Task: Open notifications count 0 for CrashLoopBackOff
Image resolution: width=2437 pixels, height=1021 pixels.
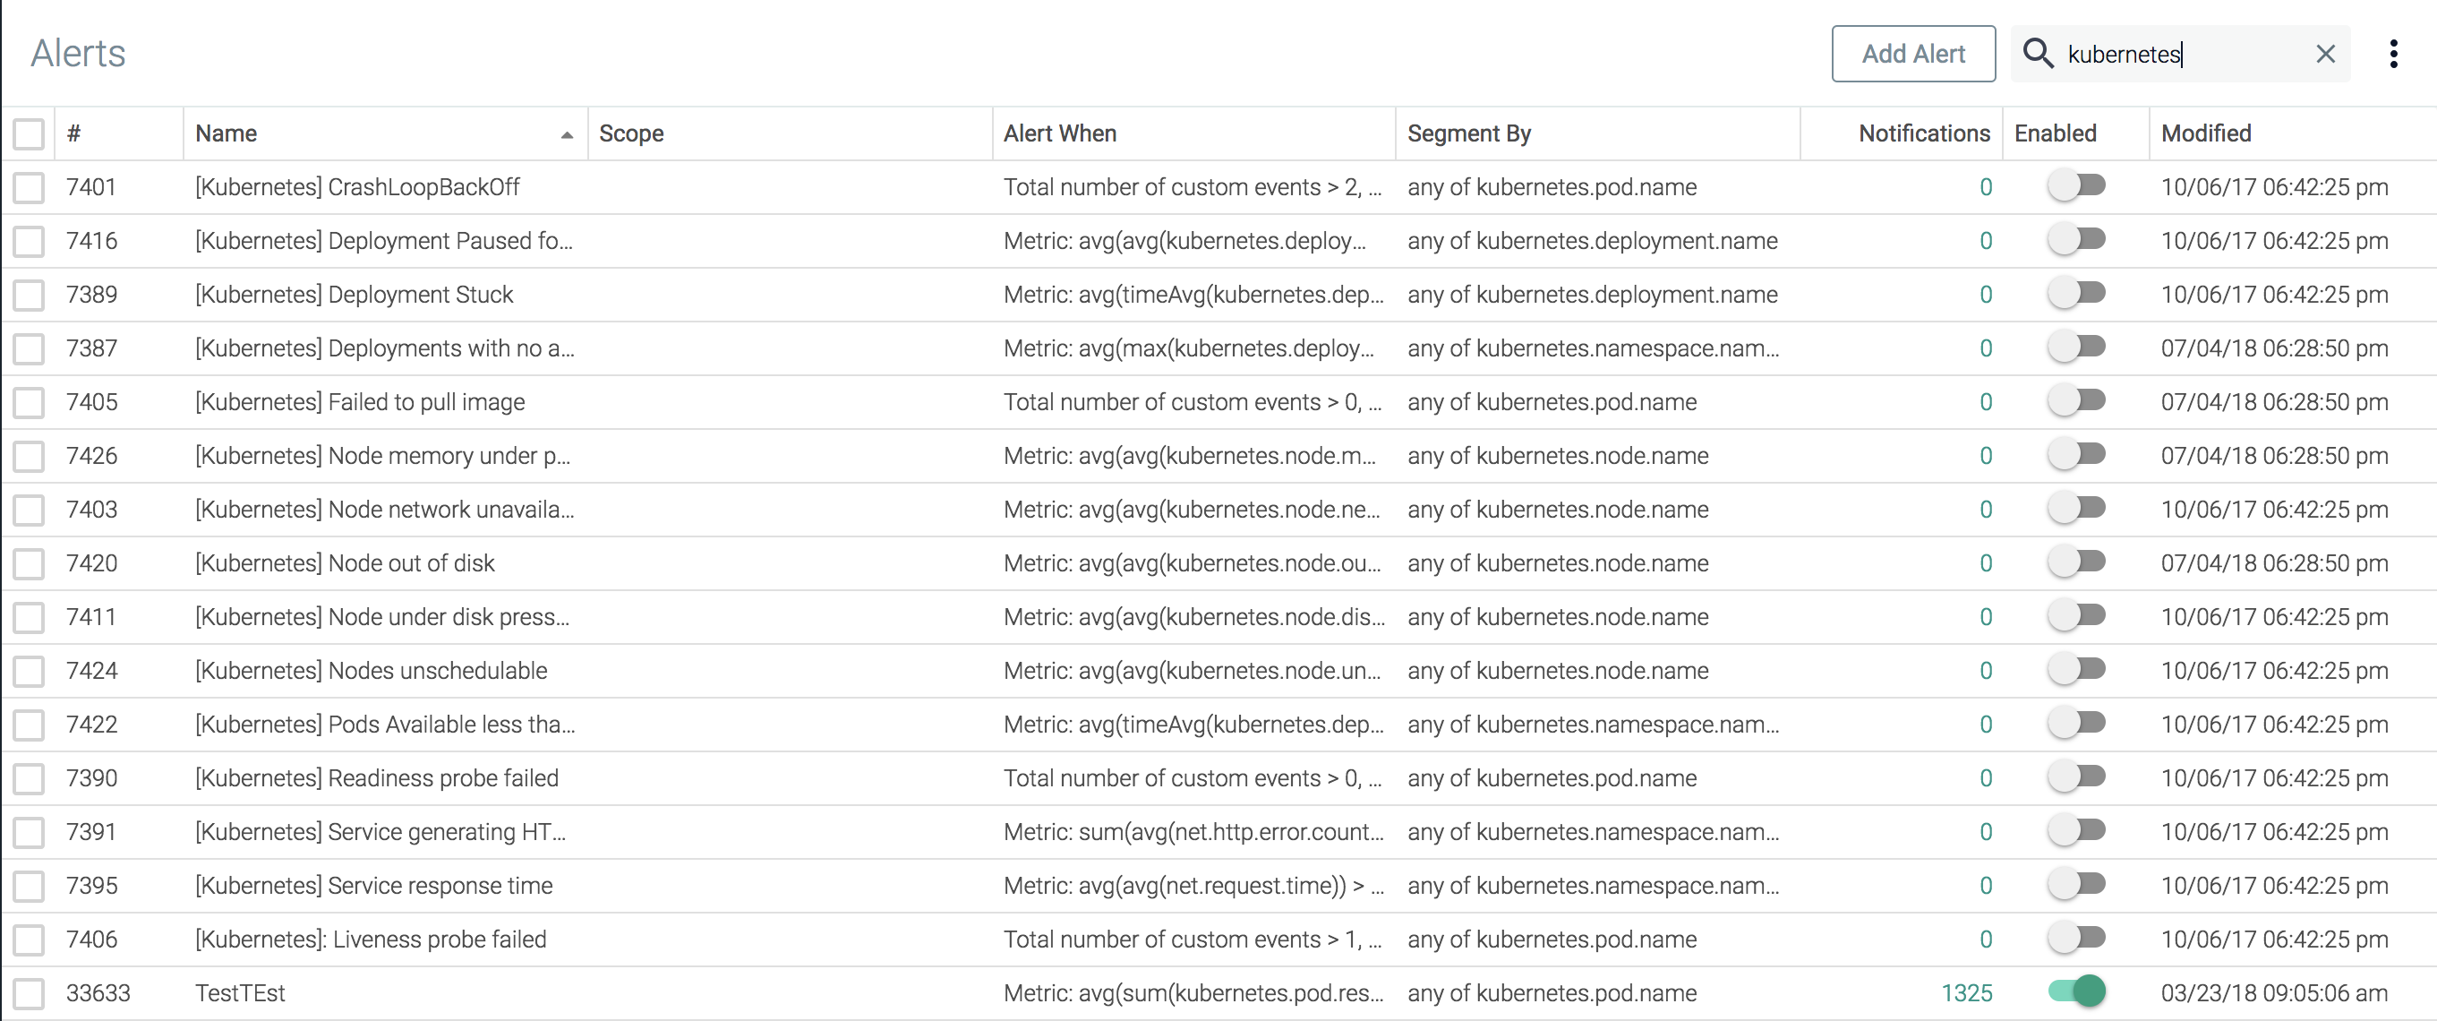Action: [x=1986, y=187]
